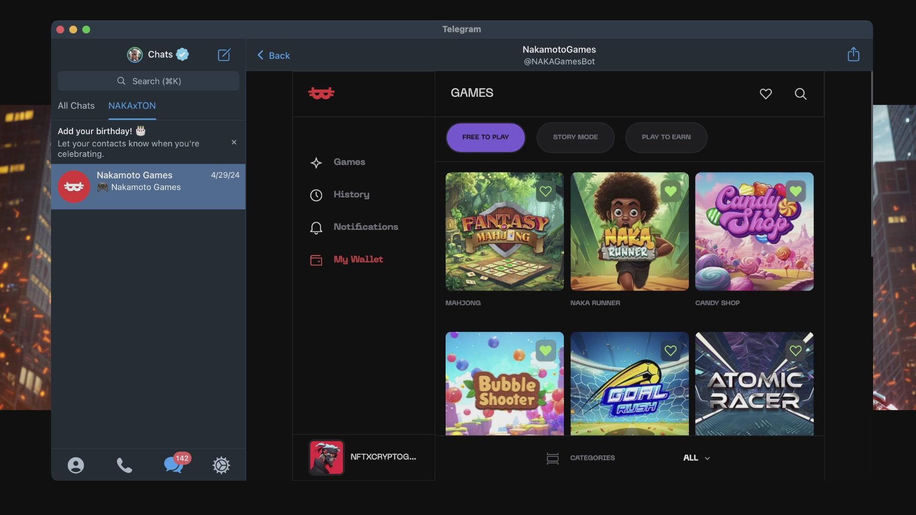Click the Nakamoto Games chat avatar
This screenshot has height=515, width=916.
pos(74,187)
